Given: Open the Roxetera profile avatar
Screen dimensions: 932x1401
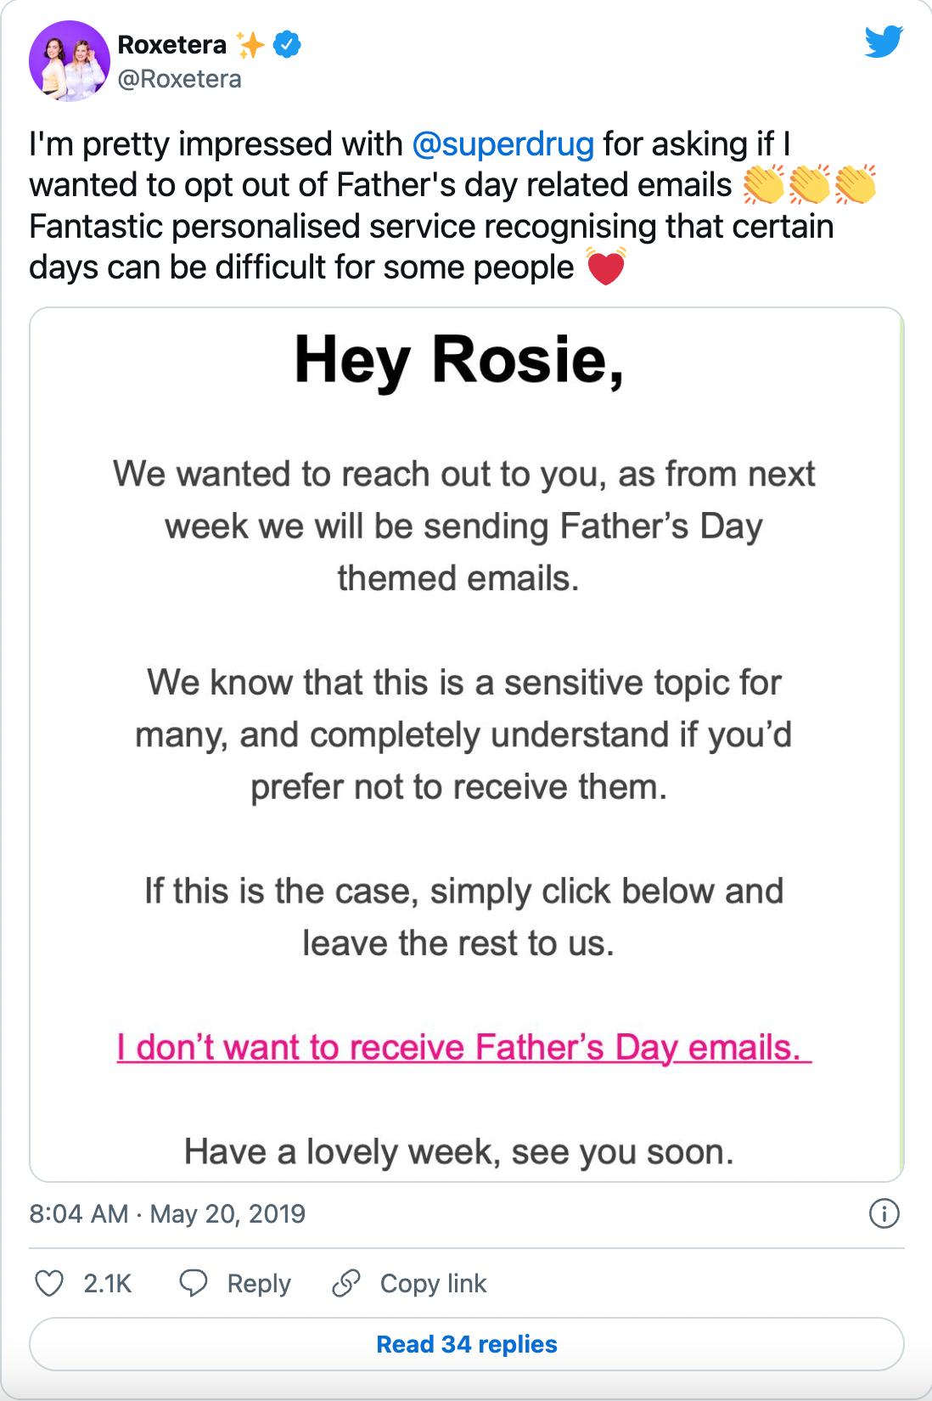Looking at the screenshot, I should tap(70, 61).
